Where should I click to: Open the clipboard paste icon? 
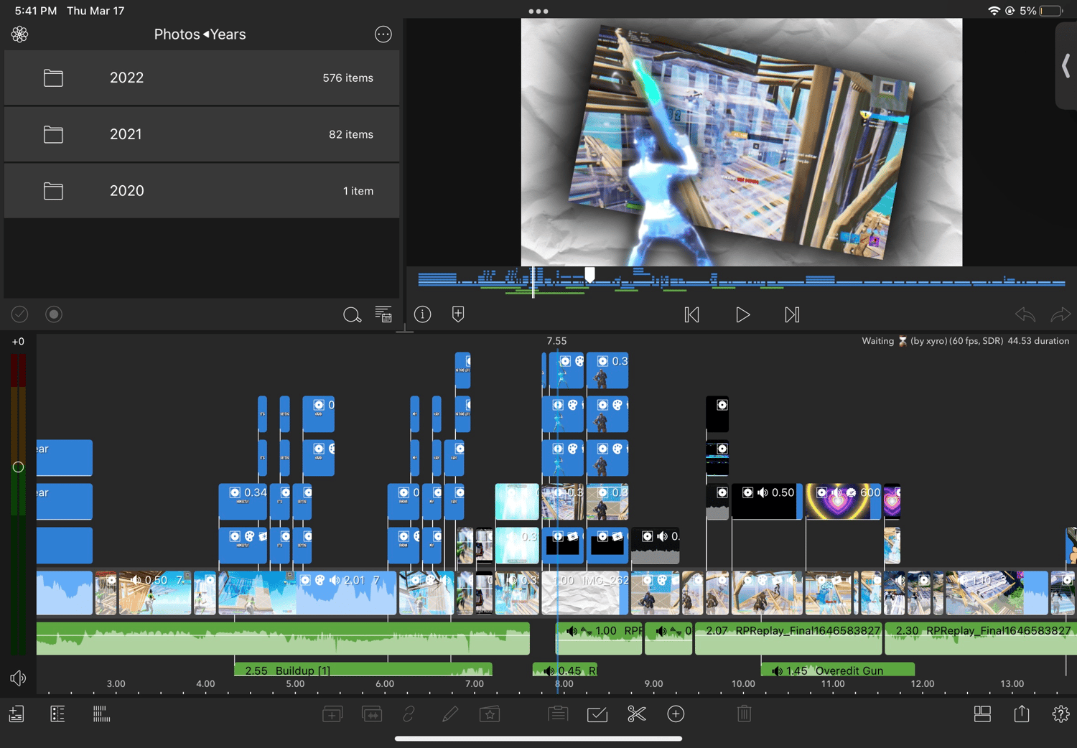click(x=558, y=714)
